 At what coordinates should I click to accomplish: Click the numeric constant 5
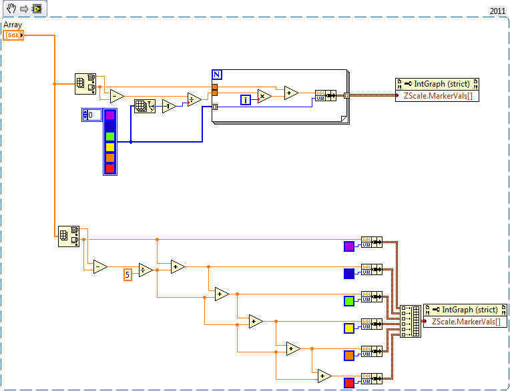pos(127,275)
